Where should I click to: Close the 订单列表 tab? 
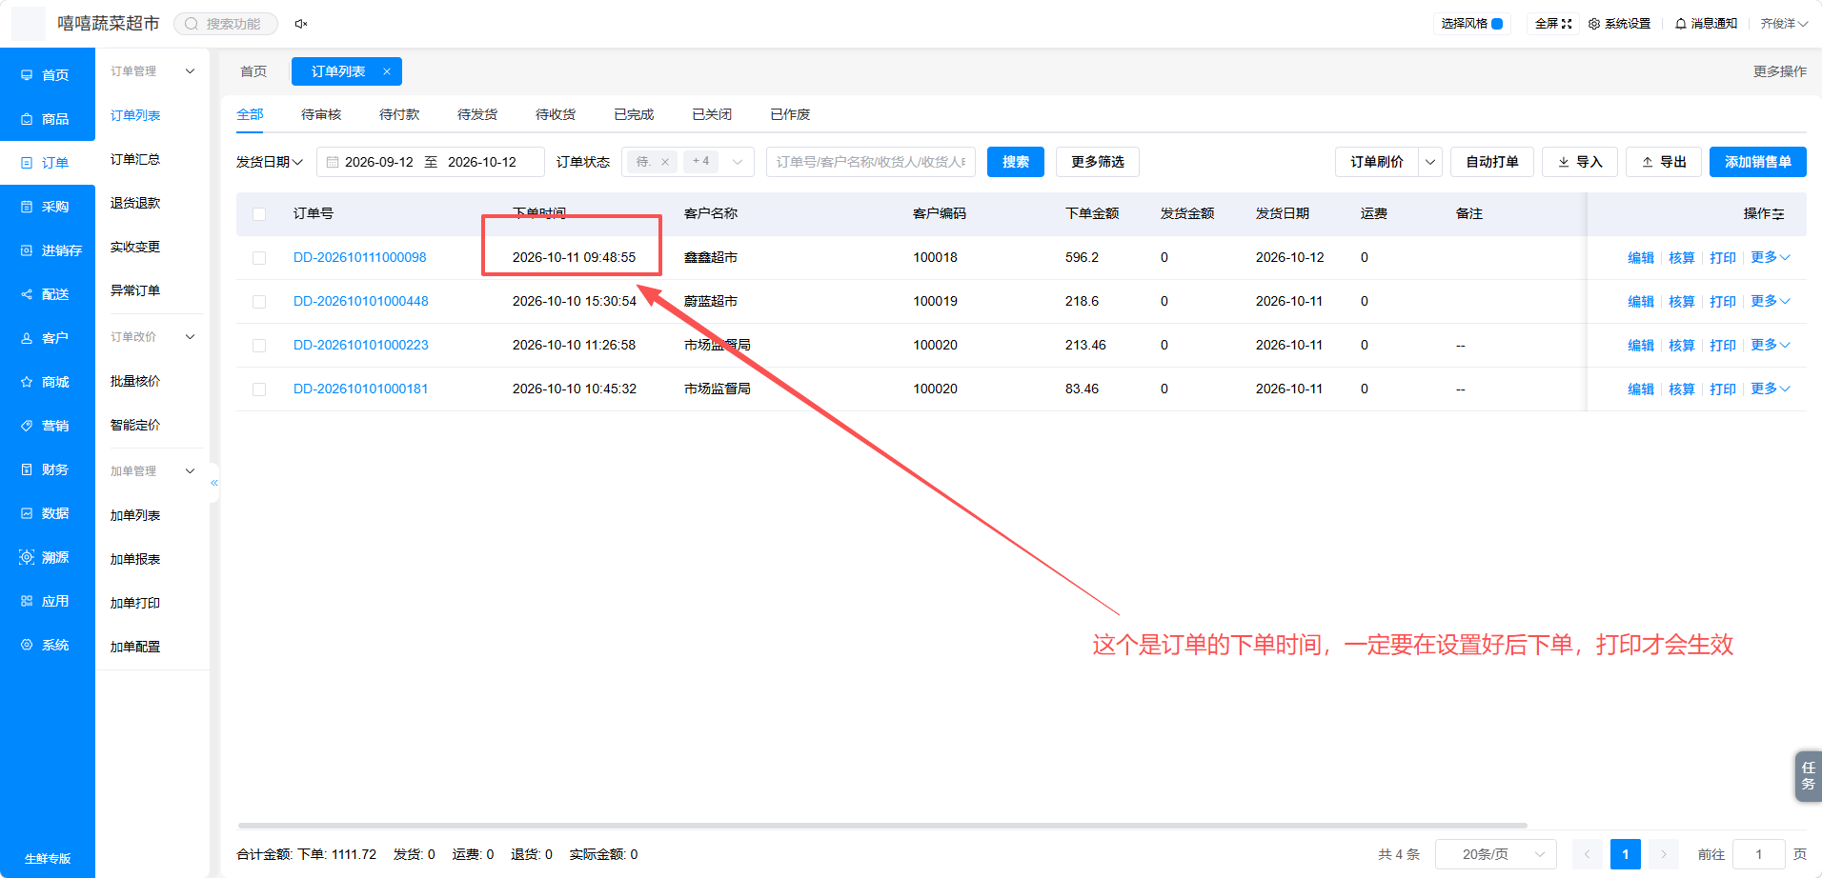pos(387,71)
